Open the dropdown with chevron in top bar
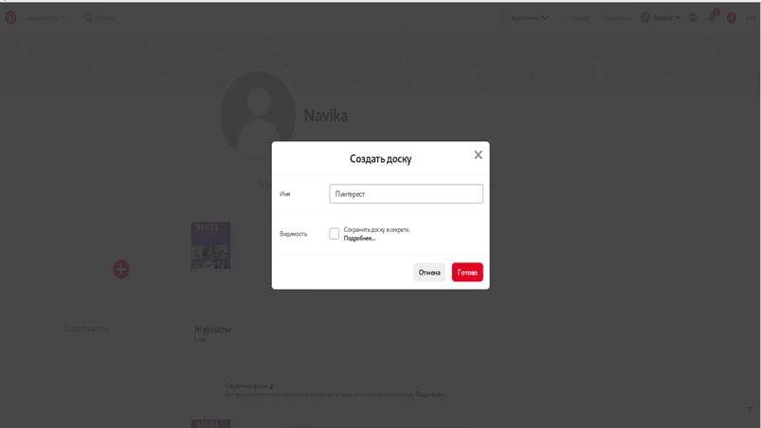Image resolution: width=761 pixels, height=428 pixels. [529, 18]
